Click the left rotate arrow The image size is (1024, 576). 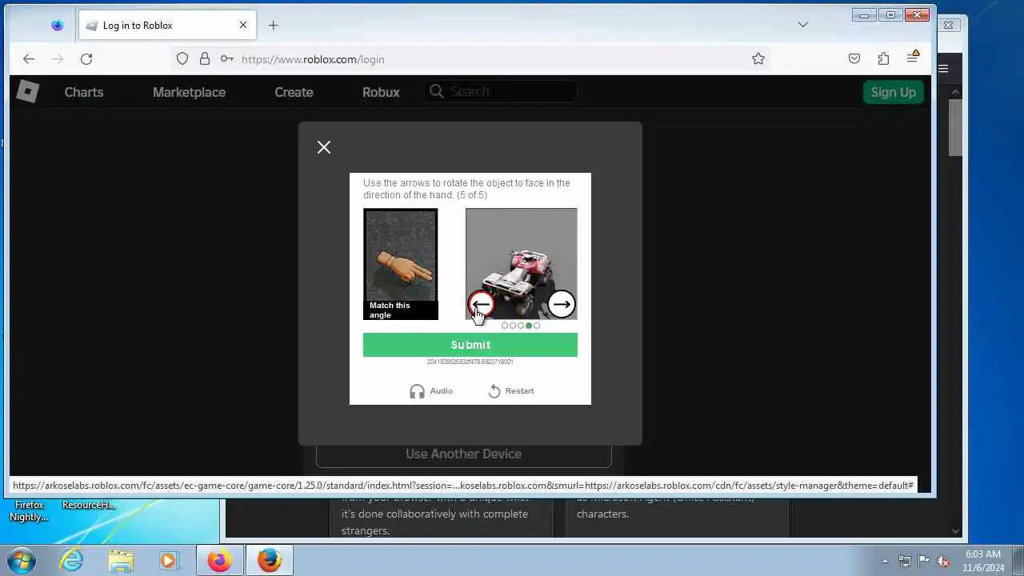pos(481,304)
